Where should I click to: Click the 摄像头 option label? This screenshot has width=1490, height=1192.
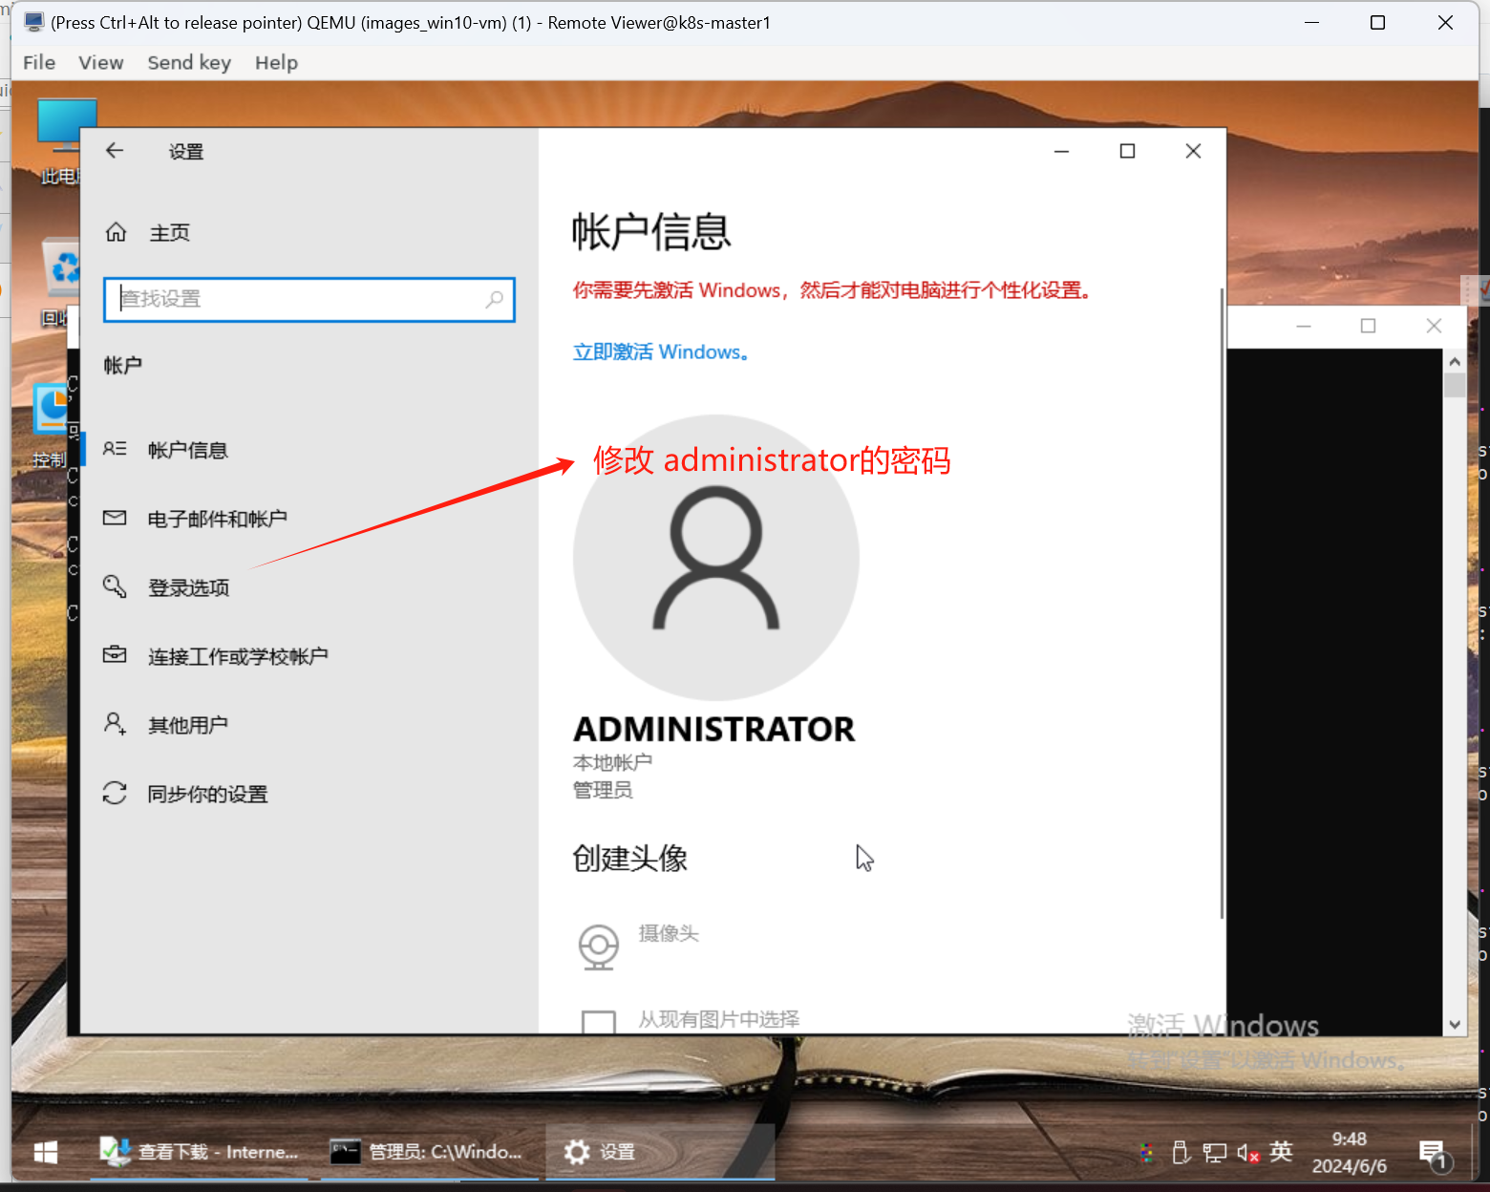668,933
